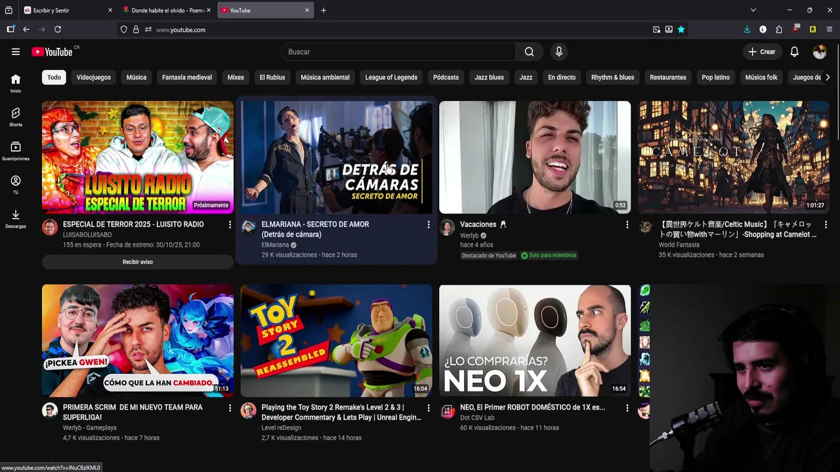The width and height of the screenshot is (840, 472).
Task: Select the Música filter chip
Action: tap(136, 77)
